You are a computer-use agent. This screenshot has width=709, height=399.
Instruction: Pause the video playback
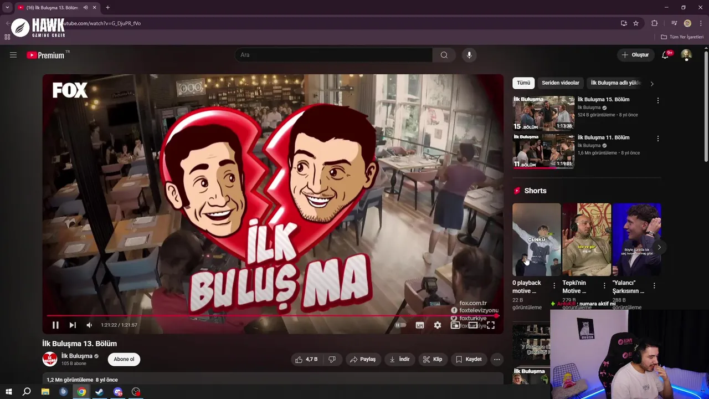(x=55, y=325)
